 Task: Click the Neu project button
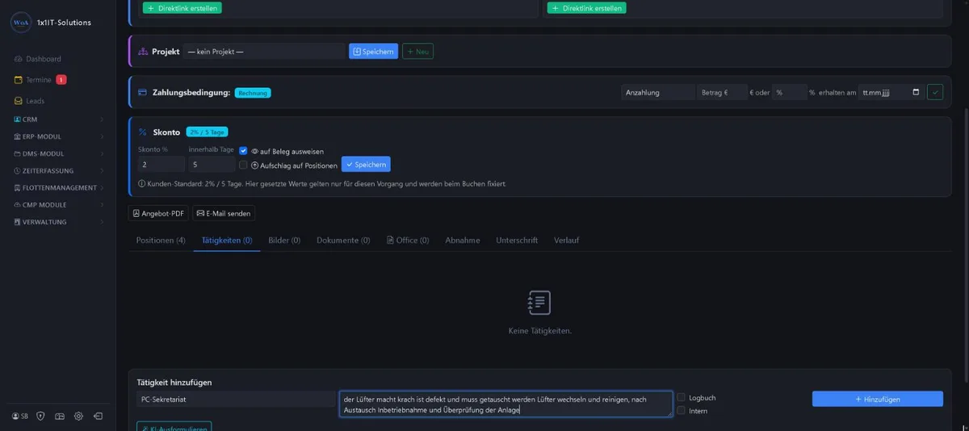pos(418,52)
